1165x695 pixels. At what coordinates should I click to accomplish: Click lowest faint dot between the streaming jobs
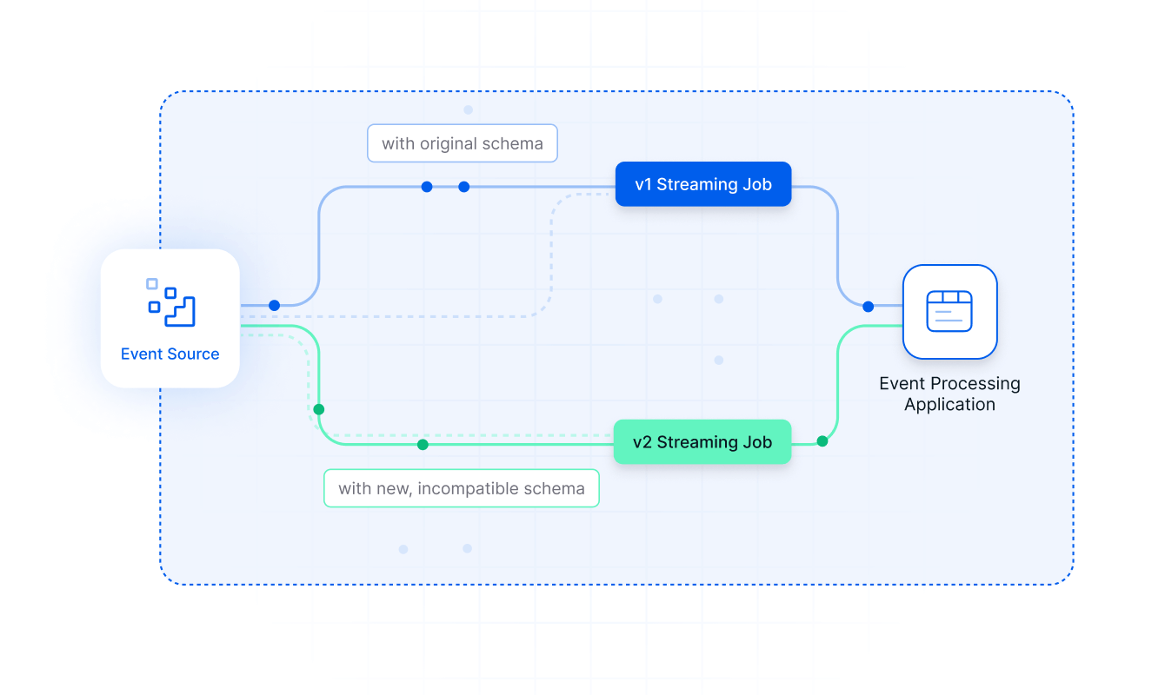pos(719,360)
